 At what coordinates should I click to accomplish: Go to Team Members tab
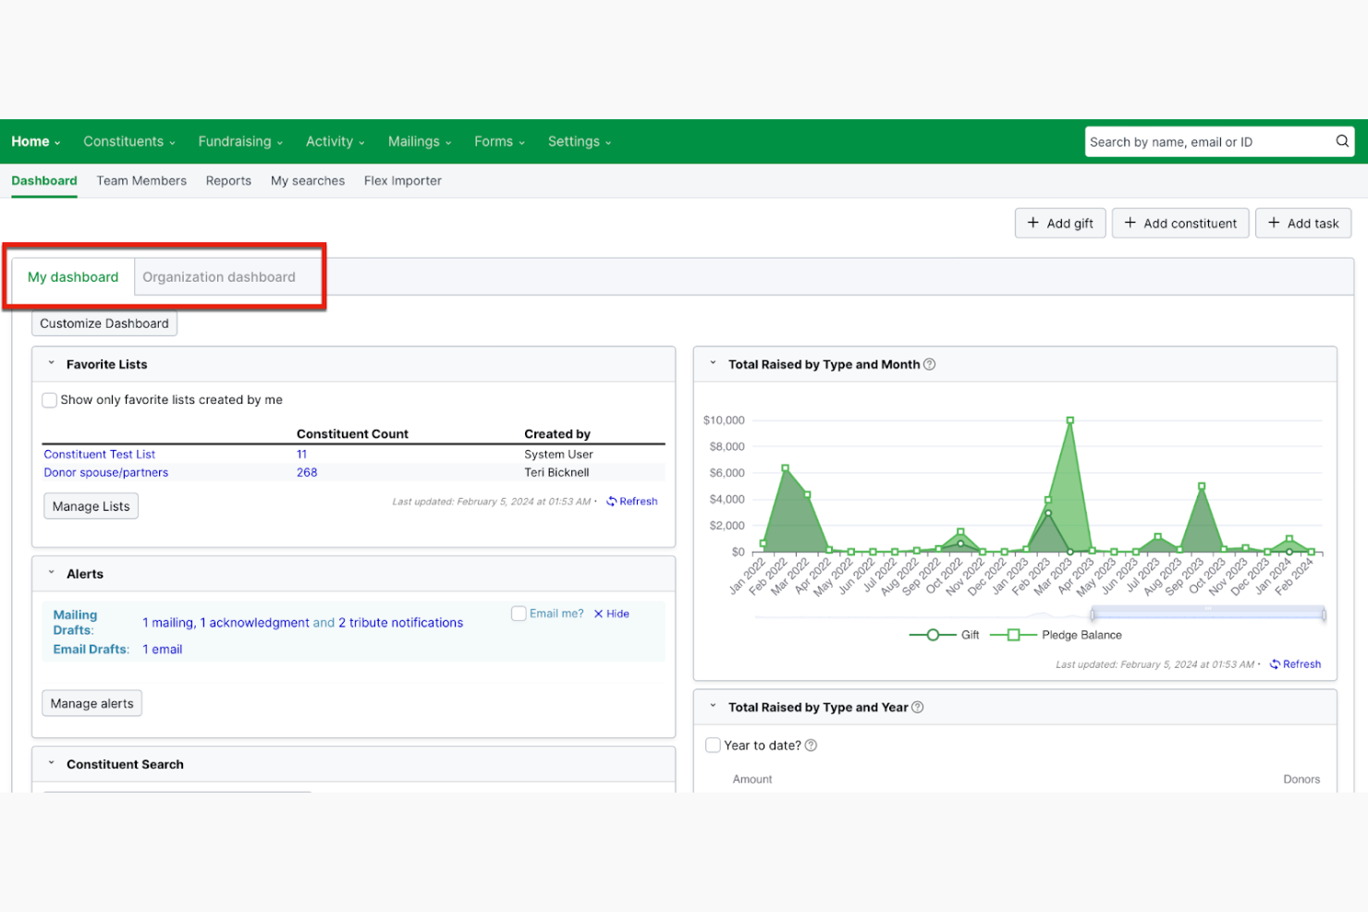(x=141, y=181)
